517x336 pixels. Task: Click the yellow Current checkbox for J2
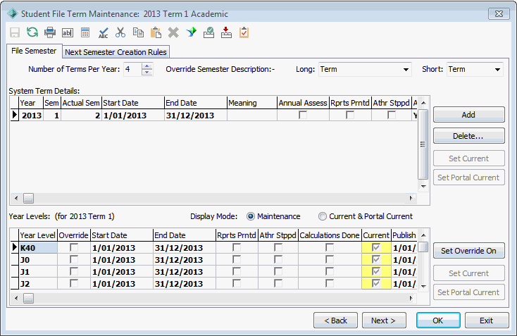(376, 283)
